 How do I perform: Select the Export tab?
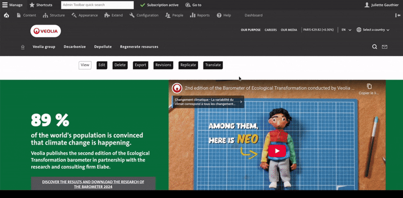coord(141,65)
